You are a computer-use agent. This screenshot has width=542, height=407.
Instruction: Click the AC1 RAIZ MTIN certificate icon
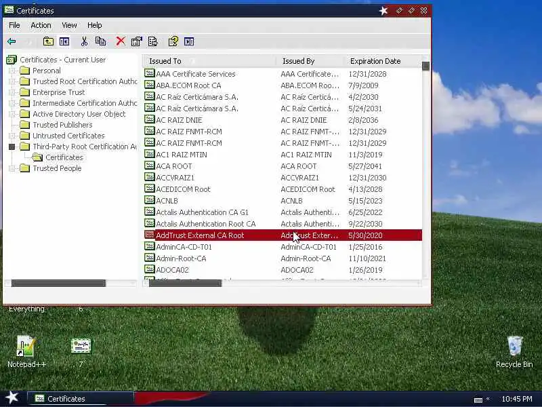pyautogui.click(x=149, y=154)
